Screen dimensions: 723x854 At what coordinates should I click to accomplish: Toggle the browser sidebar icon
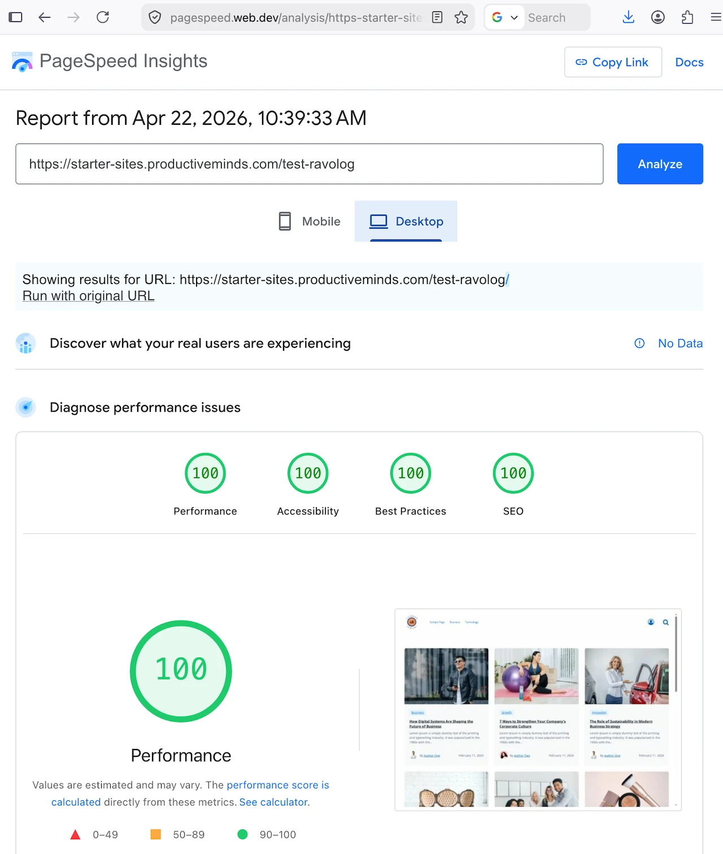point(16,18)
